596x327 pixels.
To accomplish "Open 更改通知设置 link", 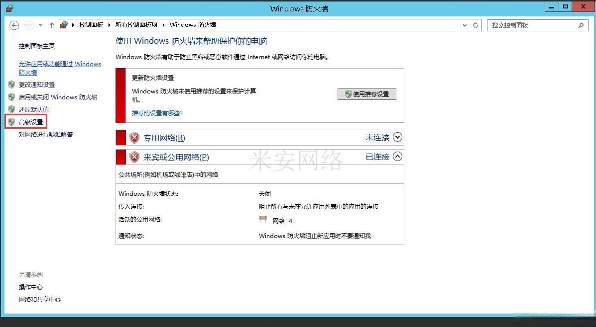I will tap(37, 84).
